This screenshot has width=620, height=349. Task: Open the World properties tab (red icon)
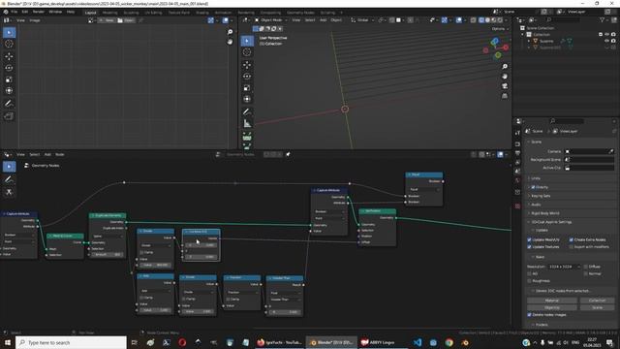(x=517, y=180)
